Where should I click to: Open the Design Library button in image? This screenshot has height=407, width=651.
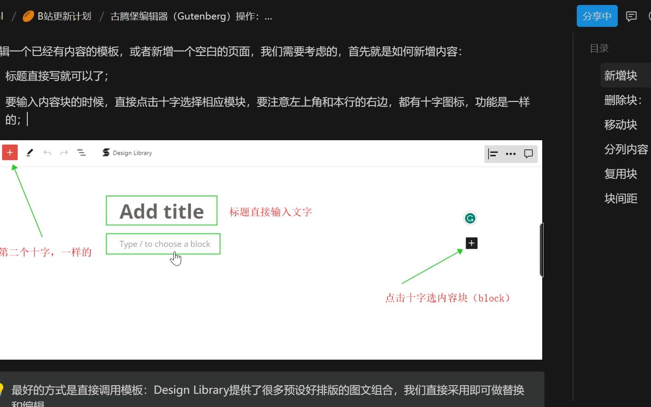click(x=127, y=153)
